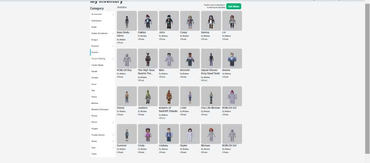Select the Linlin bundle thumbnail

point(190,96)
